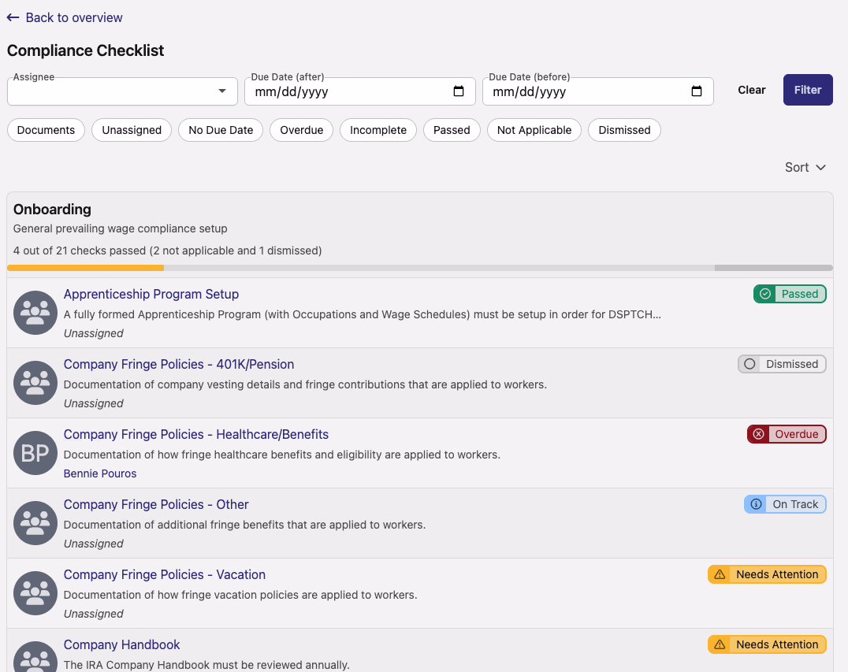This screenshot has height=672, width=848.
Task: Toggle the Incomplete filter chip
Action: 378,130
